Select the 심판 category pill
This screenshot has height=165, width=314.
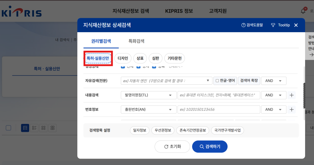[155, 58]
